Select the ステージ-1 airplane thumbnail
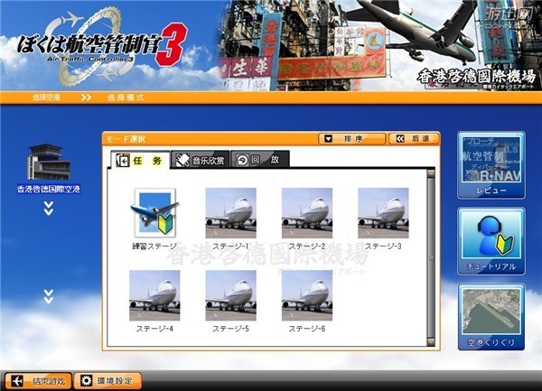This screenshot has height=391, width=542. coord(231,213)
